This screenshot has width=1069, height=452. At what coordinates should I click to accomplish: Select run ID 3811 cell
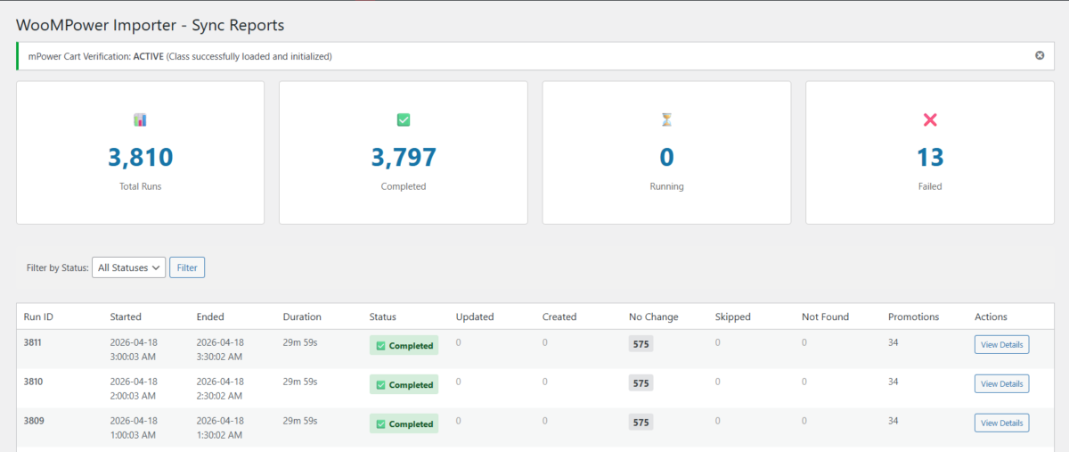(x=33, y=342)
